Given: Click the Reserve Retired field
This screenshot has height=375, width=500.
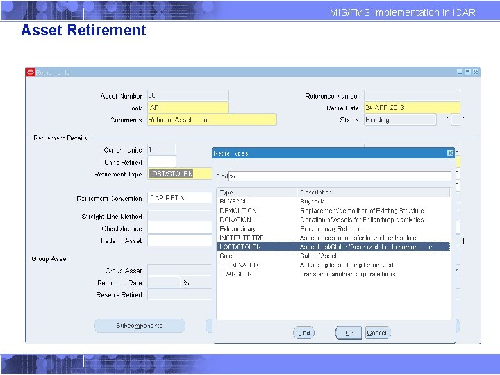Looking at the screenshot, I should pos(179,294).
